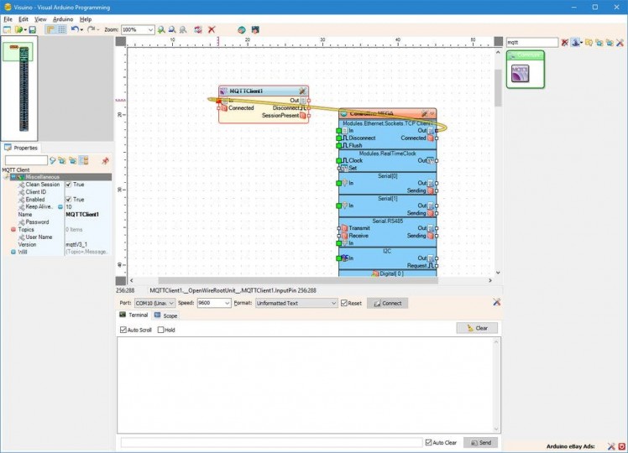Click the edit icon on MQTTClient1 header
Viewport: 628px width, 453px height.
301,91
